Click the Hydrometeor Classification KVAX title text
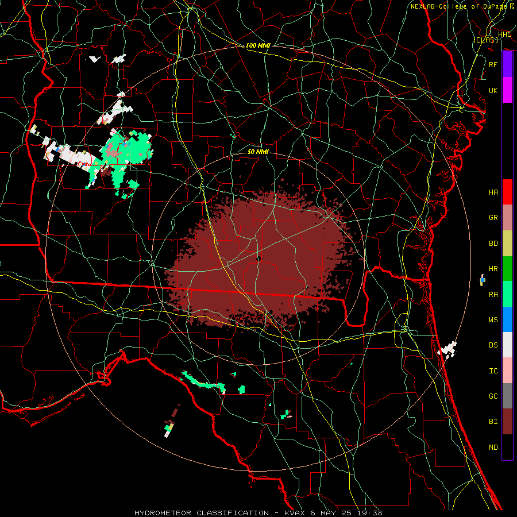This screenshot has width=517, height=517. coord(258,513)
